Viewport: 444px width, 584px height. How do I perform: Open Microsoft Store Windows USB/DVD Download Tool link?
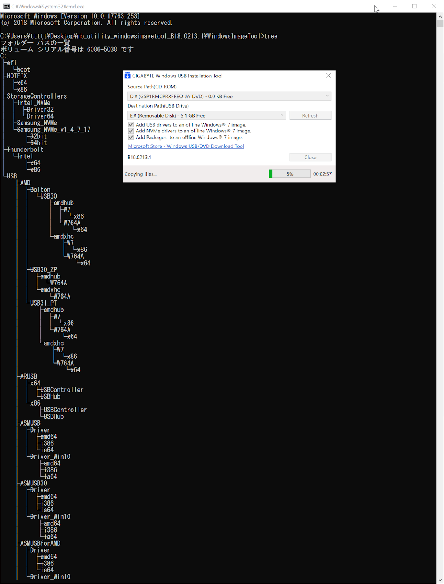click(186, 146)
